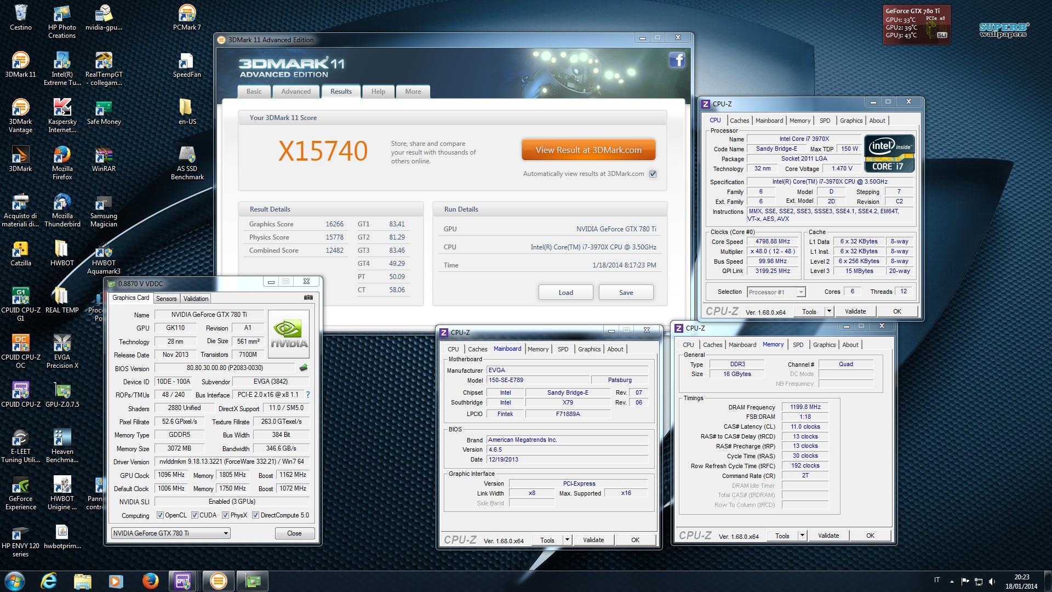Open Kaspersky Internet Security icon
The width and height of the screenshot is (1052, 592).
(62, 116)
